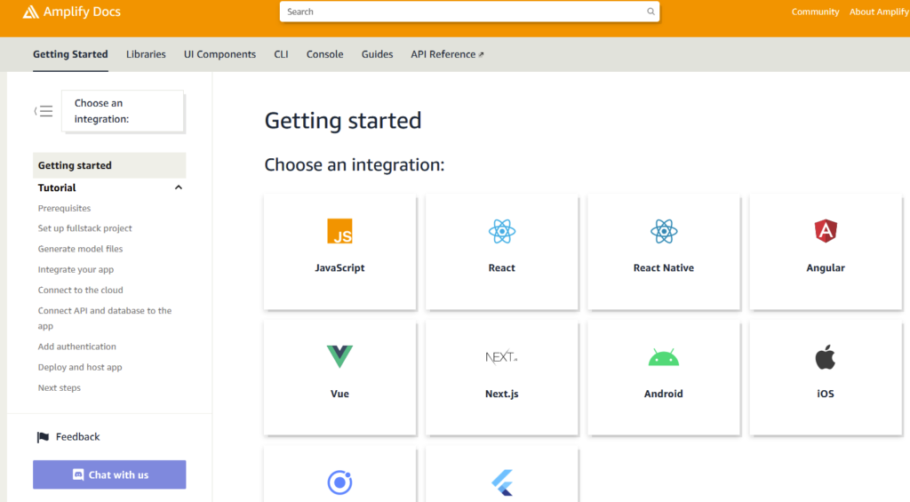
Task: Click the Next.js logo icon
Action: (501, 356)
